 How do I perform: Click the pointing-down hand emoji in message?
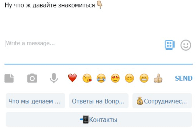click(x=100, y=5)
